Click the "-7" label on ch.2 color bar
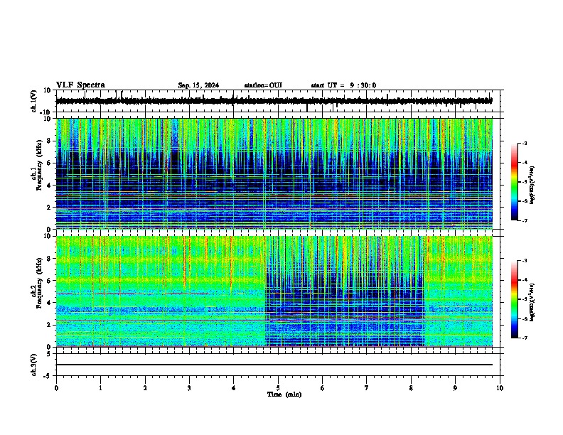The height and width of the screenshot is (435, 563). (x=524, y=338)
